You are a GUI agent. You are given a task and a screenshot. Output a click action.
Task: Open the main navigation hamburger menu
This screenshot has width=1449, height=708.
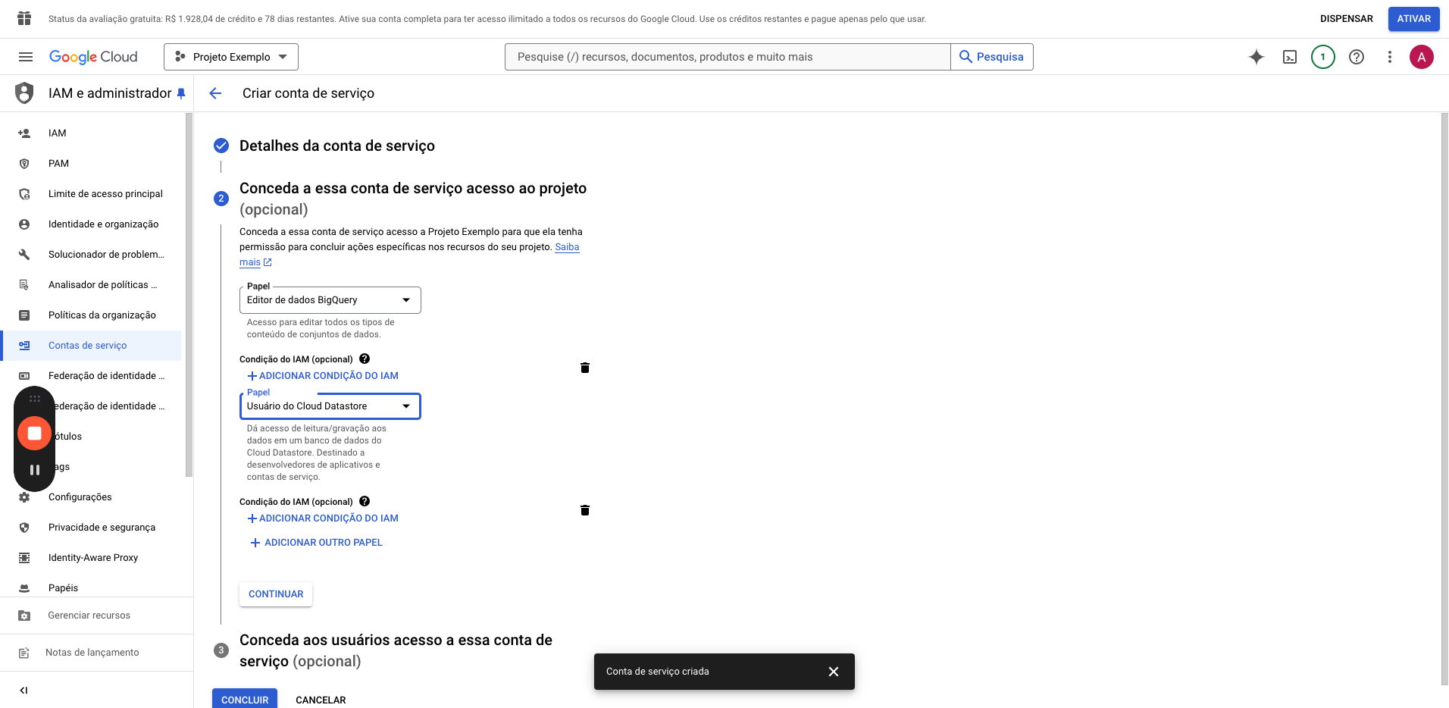[25, 57]
